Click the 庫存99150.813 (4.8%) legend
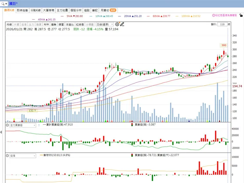 click(55, 155)
